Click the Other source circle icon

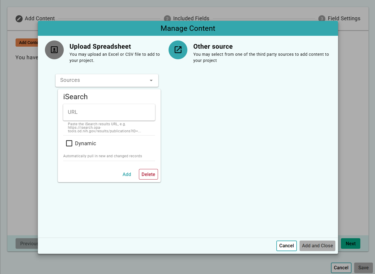point(178,50)
